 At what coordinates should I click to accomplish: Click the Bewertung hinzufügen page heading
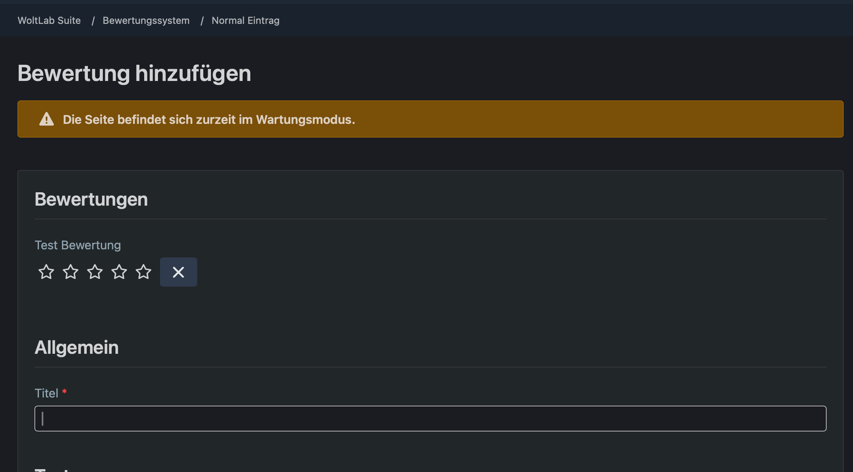134,73
